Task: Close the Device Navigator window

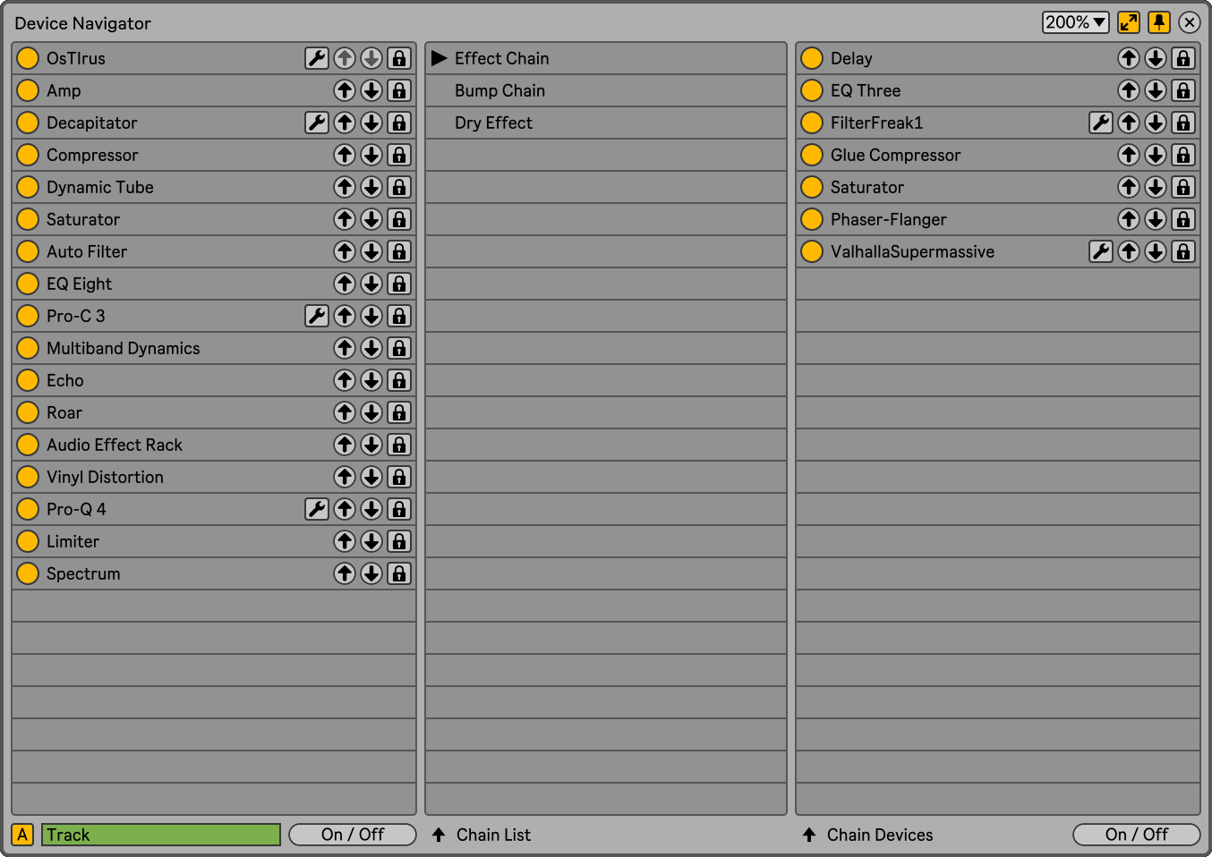Action: pyautogui.click(x=1190, y=22)
